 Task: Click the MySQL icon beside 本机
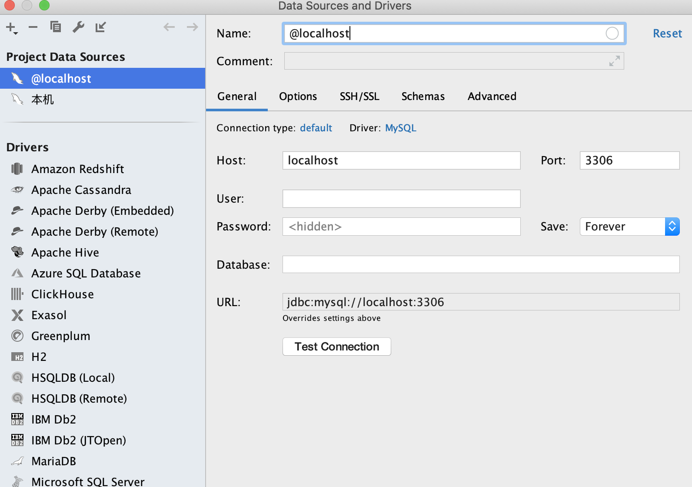tap(17, 99)
